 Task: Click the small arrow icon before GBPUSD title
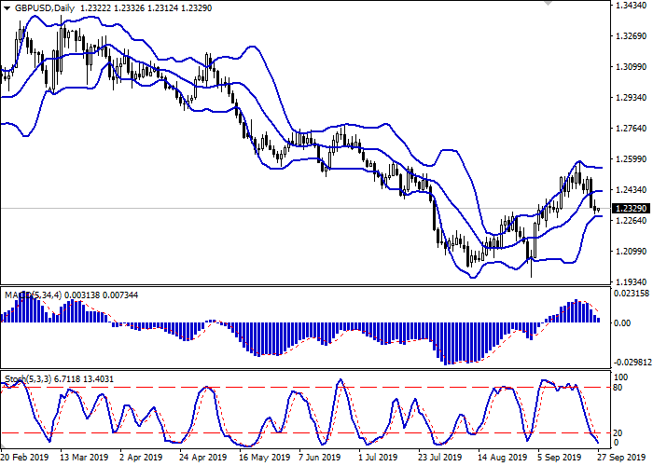click(6, 8)
